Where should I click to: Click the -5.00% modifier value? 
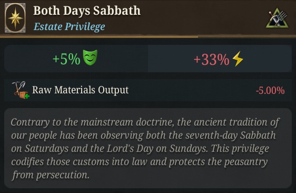pyautogui.click(x=270, y=90)
